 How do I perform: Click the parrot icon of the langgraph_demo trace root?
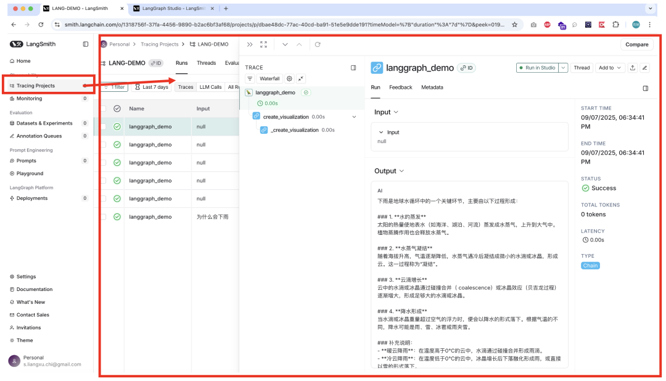point(249,92)
